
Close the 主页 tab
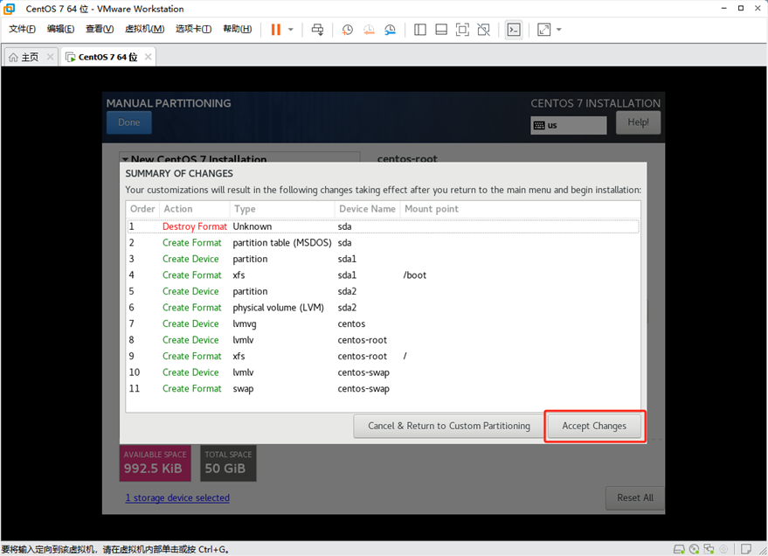(50, 57)
